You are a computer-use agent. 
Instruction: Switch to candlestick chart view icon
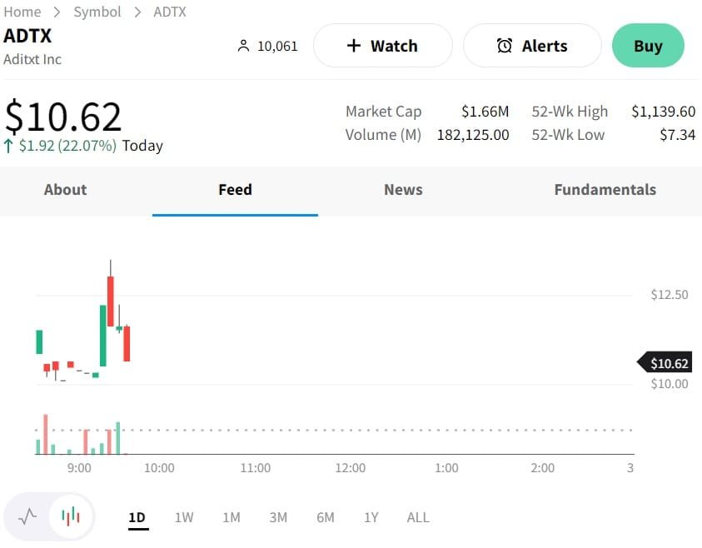pyautogui.click(x=71, y=516)
